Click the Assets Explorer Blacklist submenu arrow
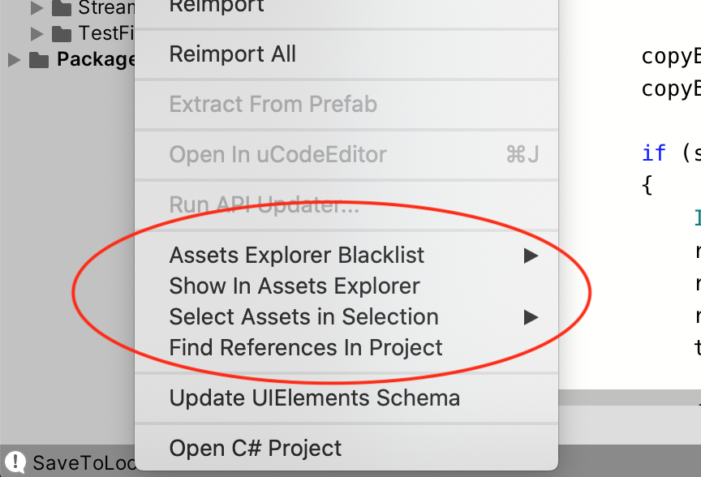The width and height of the screenshot is (701, 477). coord(531,256)
